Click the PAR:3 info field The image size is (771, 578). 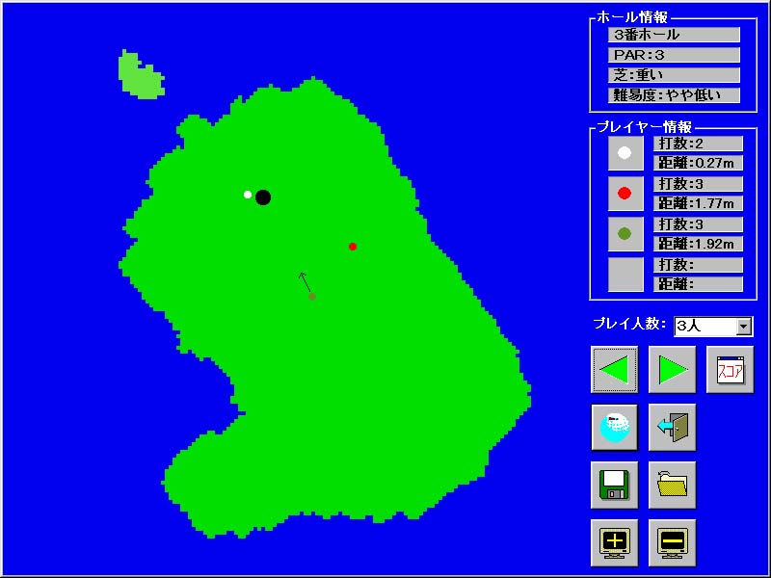(x=674, y=55)
